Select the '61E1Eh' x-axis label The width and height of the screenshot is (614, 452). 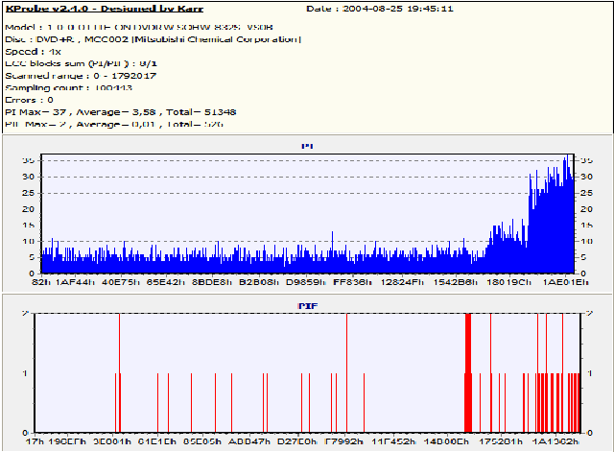[x=157, y=441]
